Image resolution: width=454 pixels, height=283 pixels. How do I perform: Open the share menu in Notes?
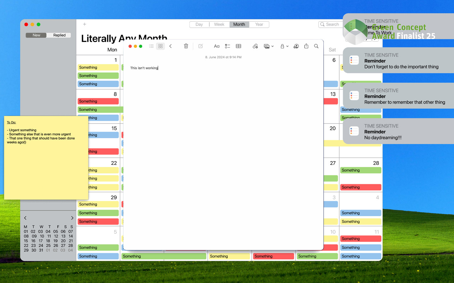[x=306, y=46]
